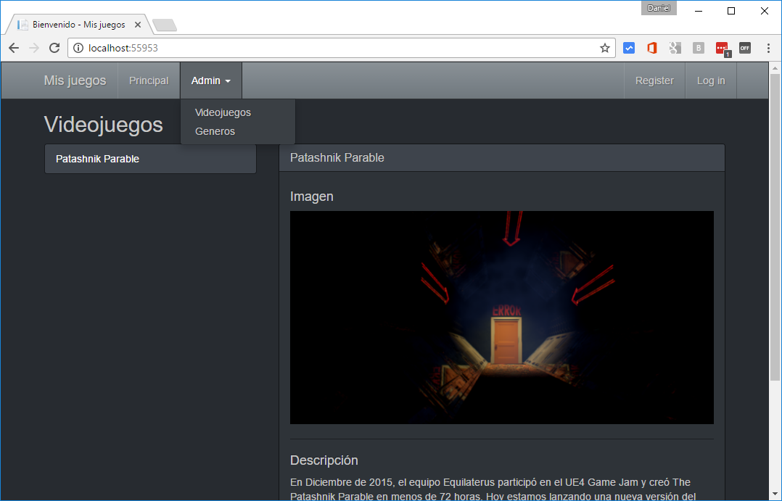This screenshot has width=782, height=501.
Task: Open the Chrome three-dot menu
Action: pos(768,48)
